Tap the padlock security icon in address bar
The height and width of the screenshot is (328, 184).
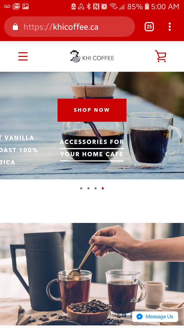[x=15, y=27]
